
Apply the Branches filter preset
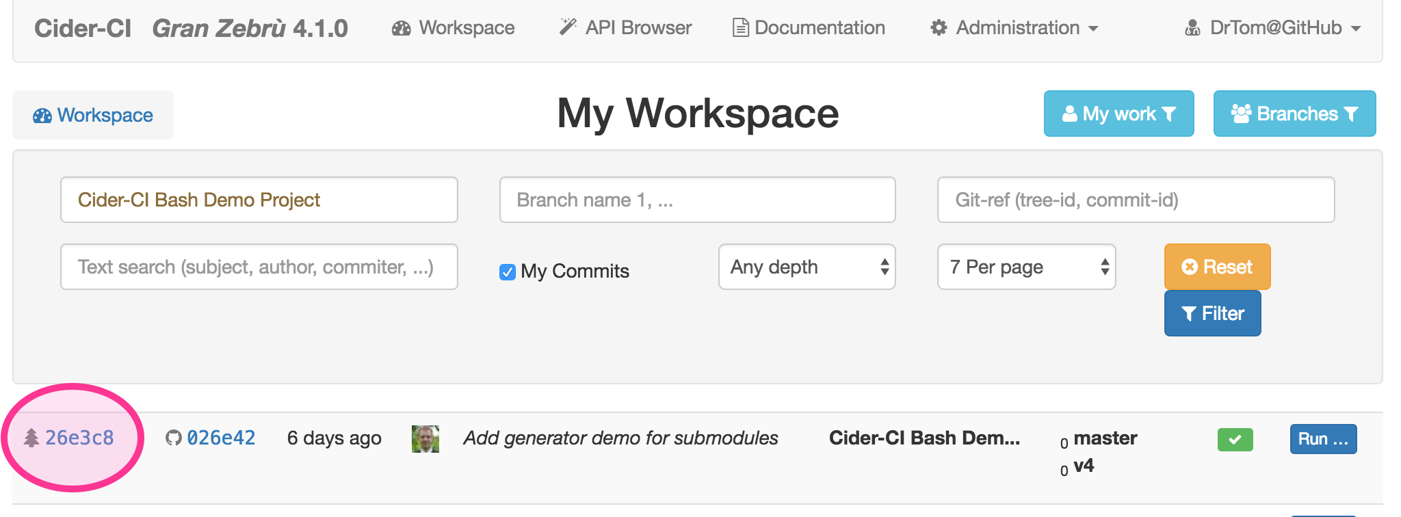[1295, 114]
